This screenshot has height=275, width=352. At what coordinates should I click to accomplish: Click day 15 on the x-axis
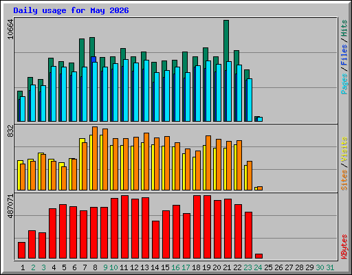(165, 267)
